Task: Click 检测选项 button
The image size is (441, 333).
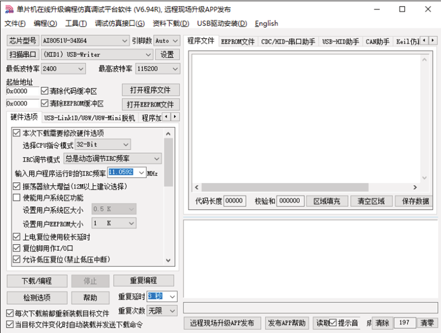Action: [x=37, y=298]
